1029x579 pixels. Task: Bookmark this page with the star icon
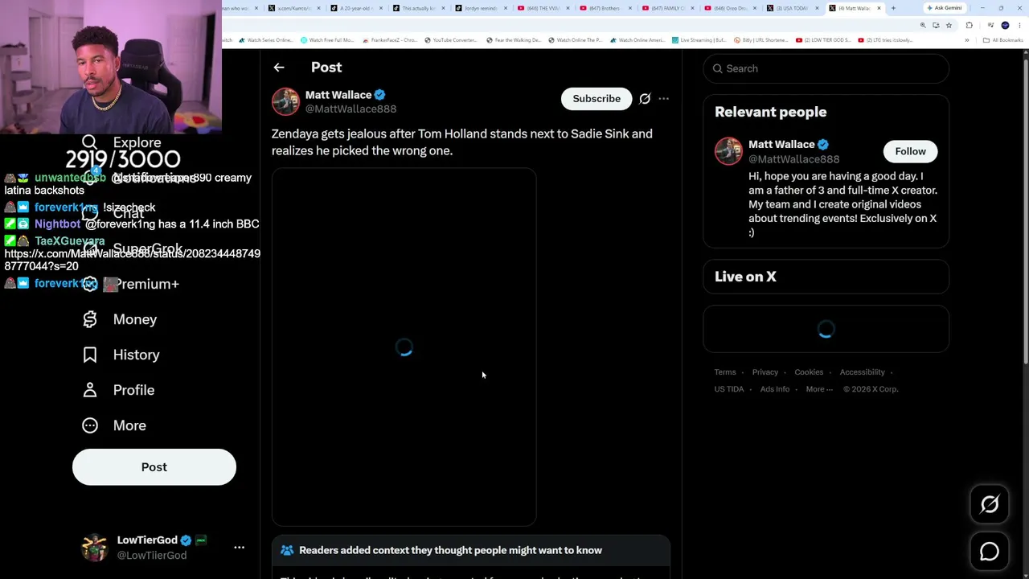click(x=949, y=25)
